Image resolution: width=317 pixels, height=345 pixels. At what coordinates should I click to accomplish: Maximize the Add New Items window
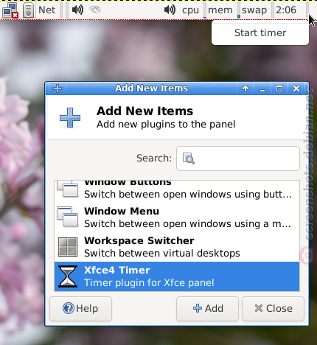pos(279,88)
